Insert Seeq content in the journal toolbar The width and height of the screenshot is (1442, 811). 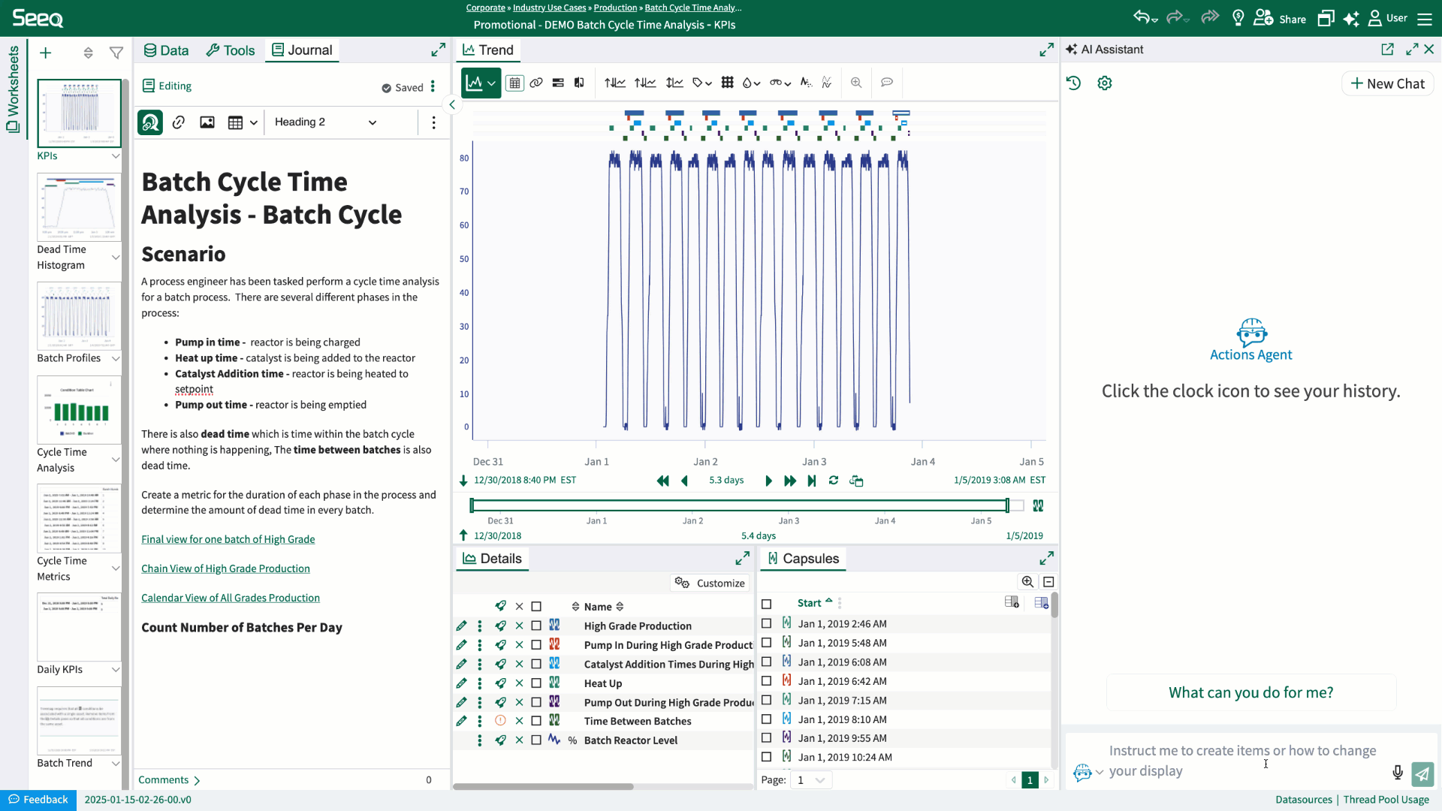pyautogui.click(x=150, y=122)
